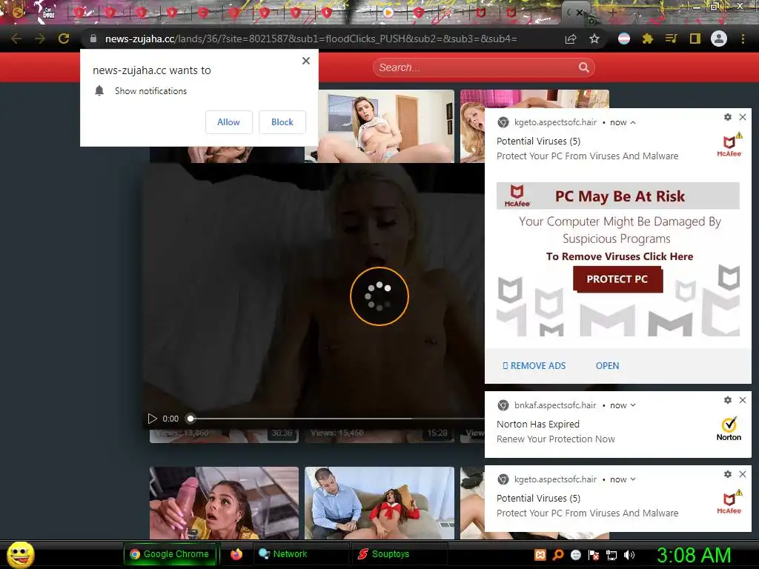Click OPEN in the McAfee notification
The image size is (759, 569).
point(608,366)
